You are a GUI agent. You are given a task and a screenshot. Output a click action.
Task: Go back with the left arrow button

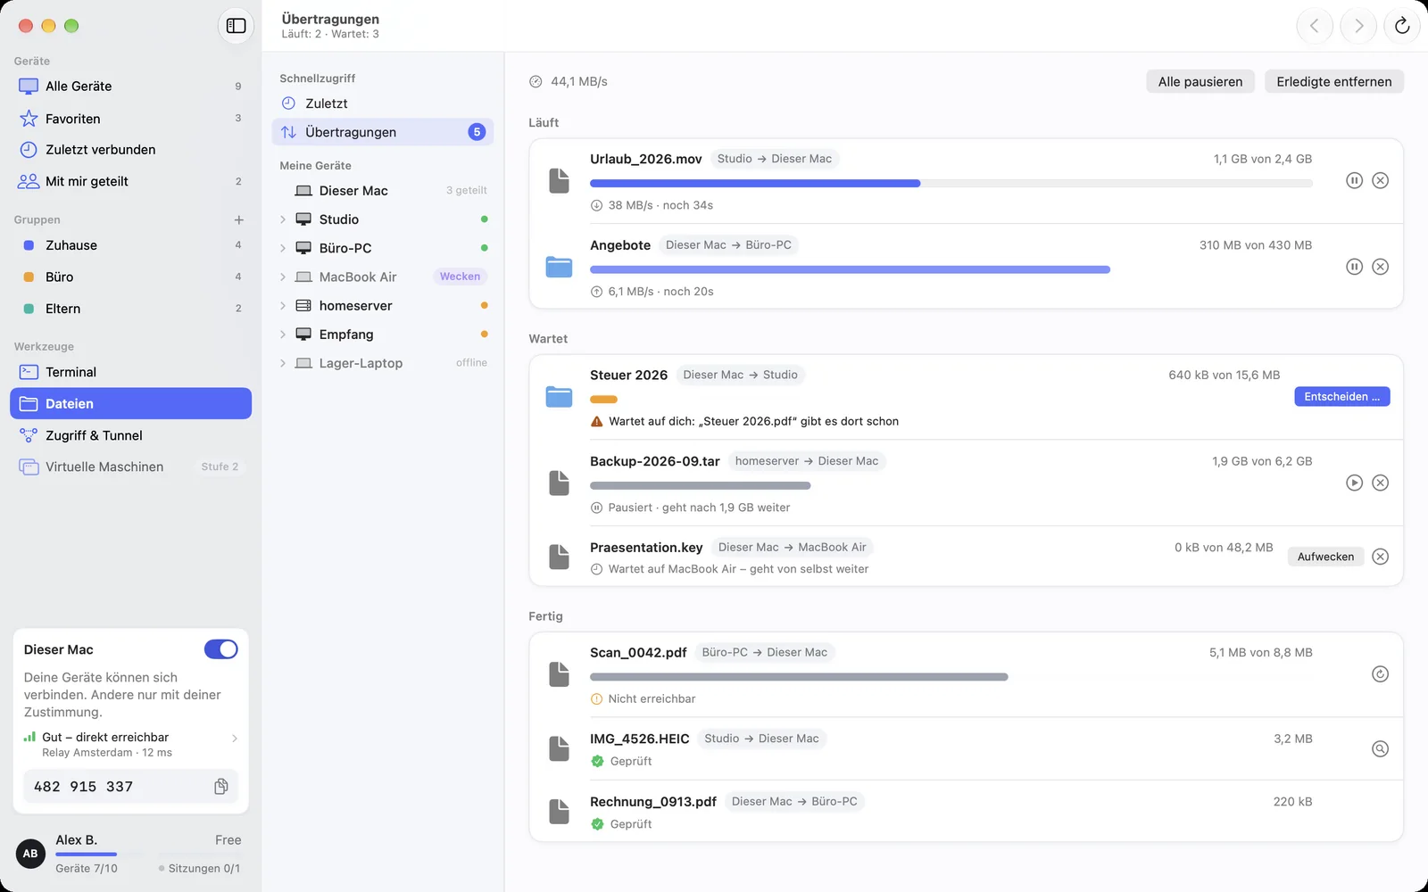point(1315,26)
